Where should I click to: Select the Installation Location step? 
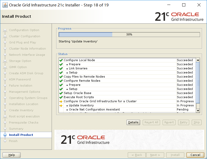pyautogui.click(x=23, y=104)
